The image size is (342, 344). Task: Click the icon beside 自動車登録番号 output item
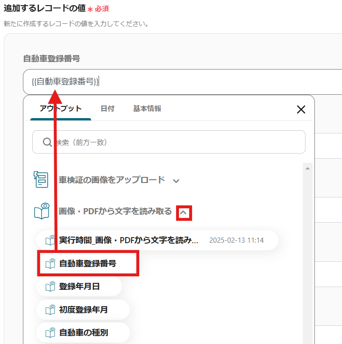click(x=50, y=263)
